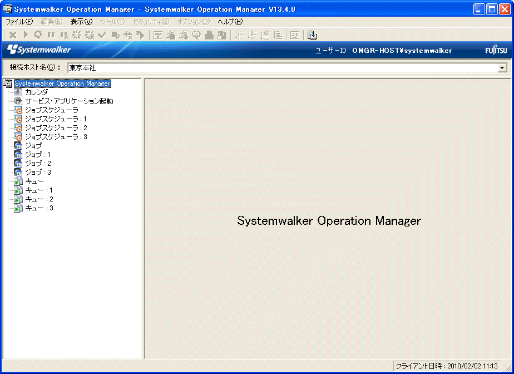Click the checkmark confirm toolbar icon

102,35
